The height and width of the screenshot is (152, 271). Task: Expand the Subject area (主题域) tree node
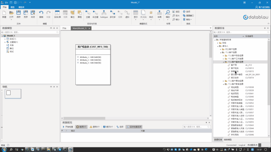click(5, 42)
